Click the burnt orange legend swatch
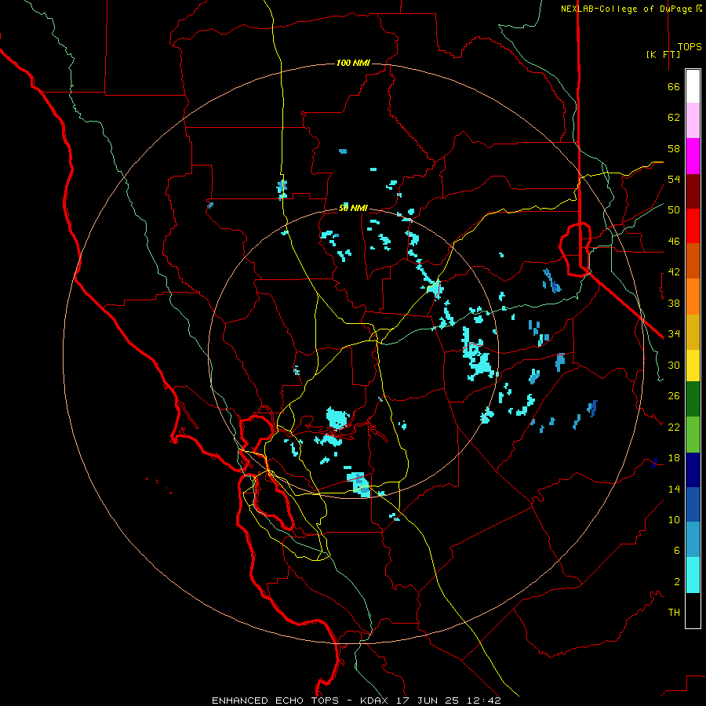706x706 pixels. pyautogui.click(x=693, y=261)
